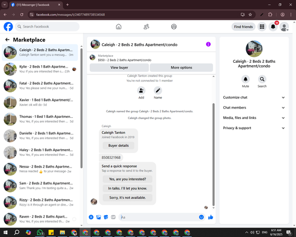Send 'Yes, are you interested?' quick response
This screenshot has width=296, height=237.
(x=127, y=179)
